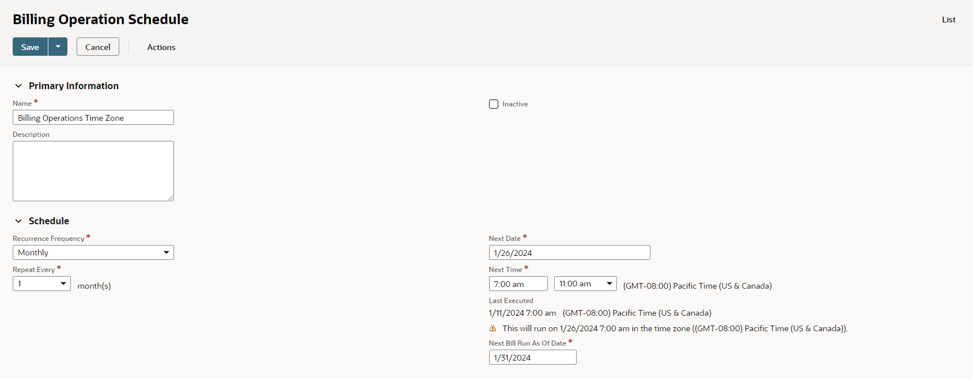Click the month(s) label
The height and width of the screenshot is (379, 973).
(94, 286)
